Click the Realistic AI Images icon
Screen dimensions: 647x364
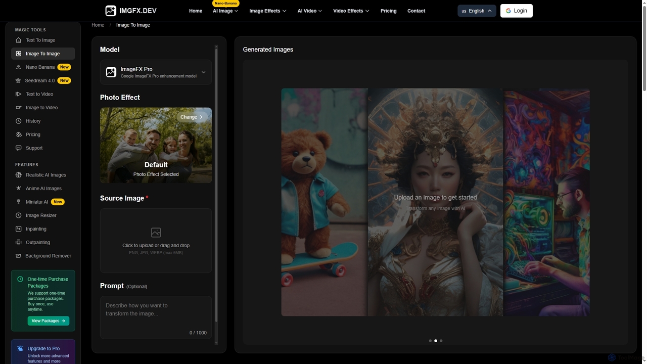click(x=19, y=175)
